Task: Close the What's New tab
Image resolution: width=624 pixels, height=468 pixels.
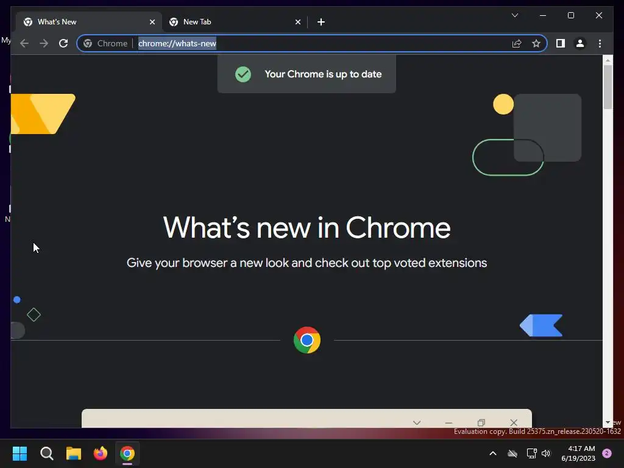Action: [152, 22]
